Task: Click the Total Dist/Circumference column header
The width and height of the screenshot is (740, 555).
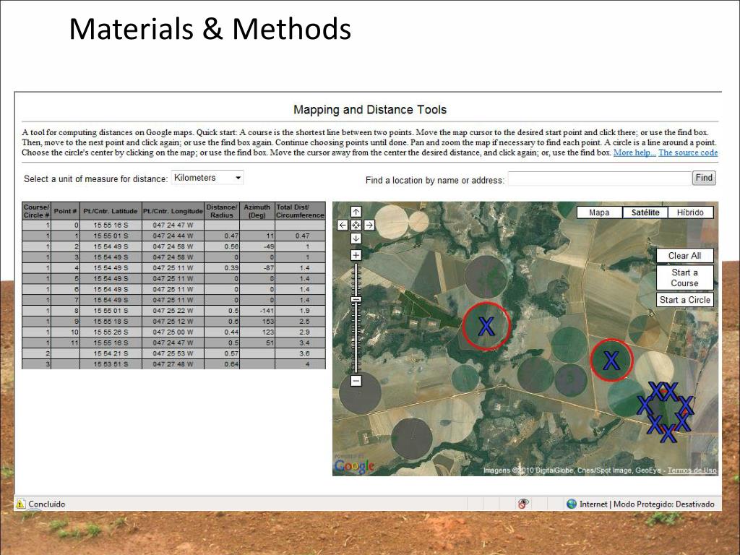Action: click(x=300, y=211)
